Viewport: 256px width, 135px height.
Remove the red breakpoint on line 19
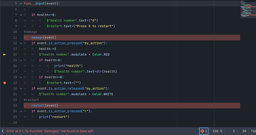pos(4,83)
